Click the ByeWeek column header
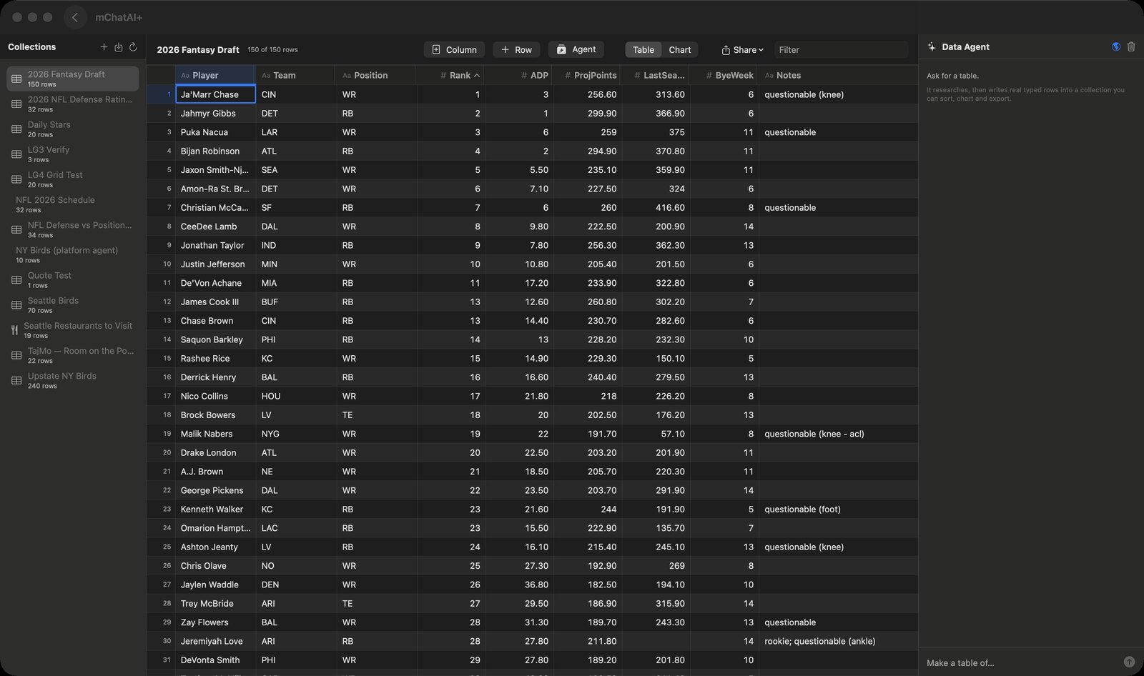Screen dimensions: 1144x676 point(724,75)
